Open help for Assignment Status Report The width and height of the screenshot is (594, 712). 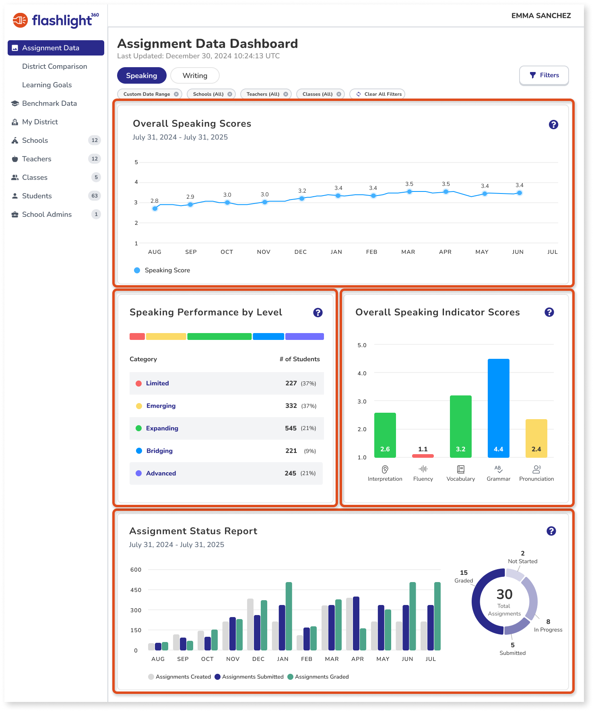pyautogui.click(x=551, y=531)
